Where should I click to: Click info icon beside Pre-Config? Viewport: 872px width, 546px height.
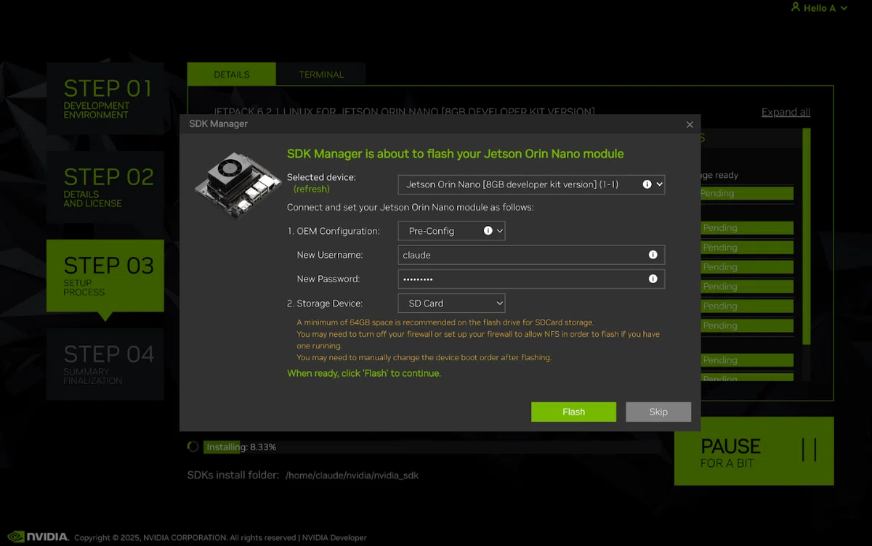point(488,231)
